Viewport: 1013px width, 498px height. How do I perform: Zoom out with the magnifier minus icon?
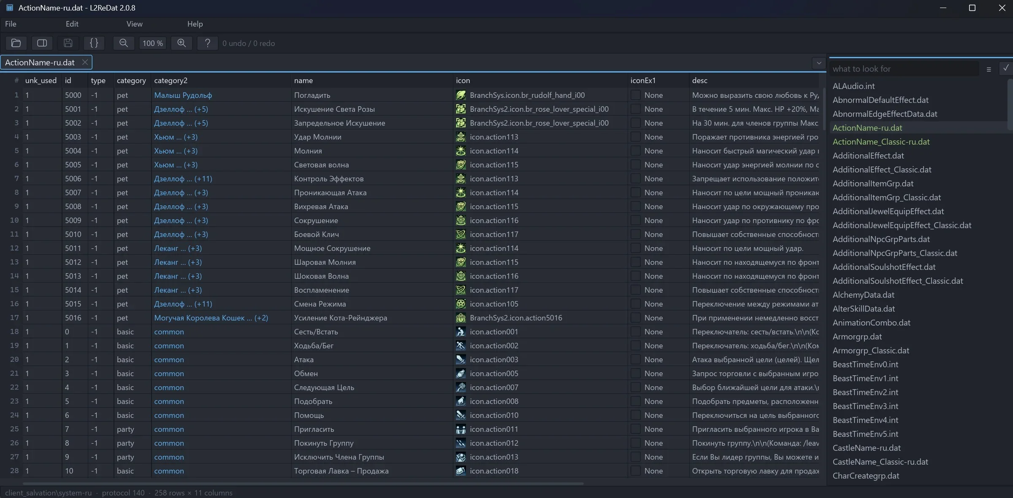point(124,43)
